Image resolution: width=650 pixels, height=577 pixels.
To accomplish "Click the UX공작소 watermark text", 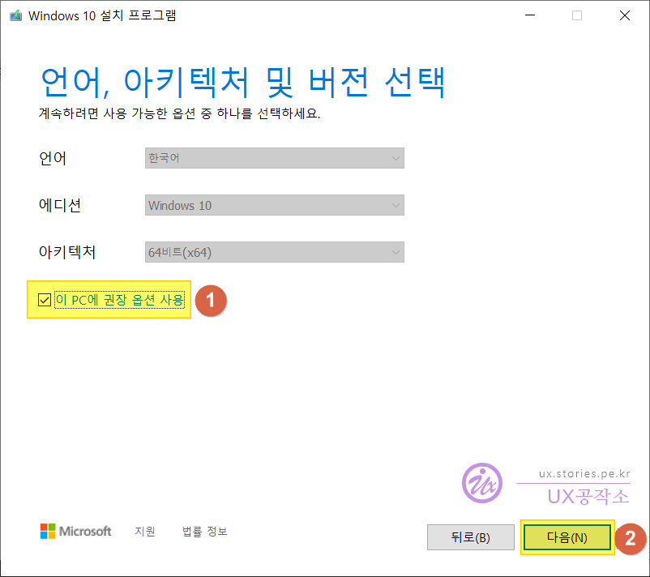I will coord(588,495).
